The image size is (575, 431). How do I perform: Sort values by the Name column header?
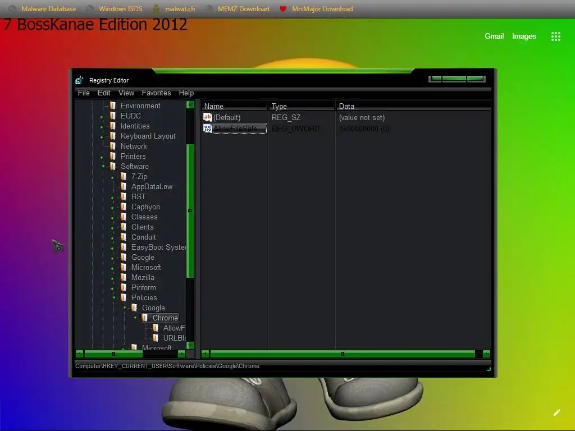(234, 106)
